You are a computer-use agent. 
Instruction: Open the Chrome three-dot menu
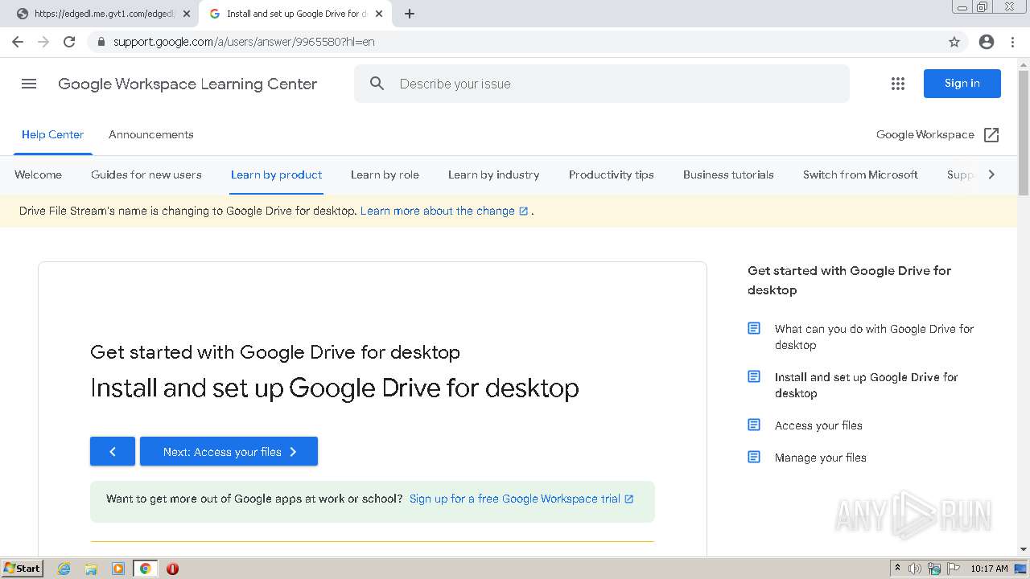click(1012, 42)
